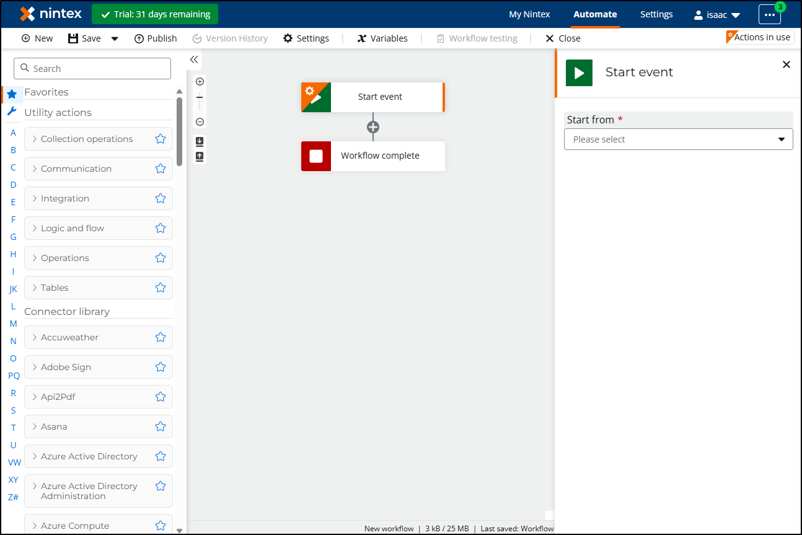Click the toolbox vertical scrollbar
This screenshot has height=535, width=802.
[179, 131]
